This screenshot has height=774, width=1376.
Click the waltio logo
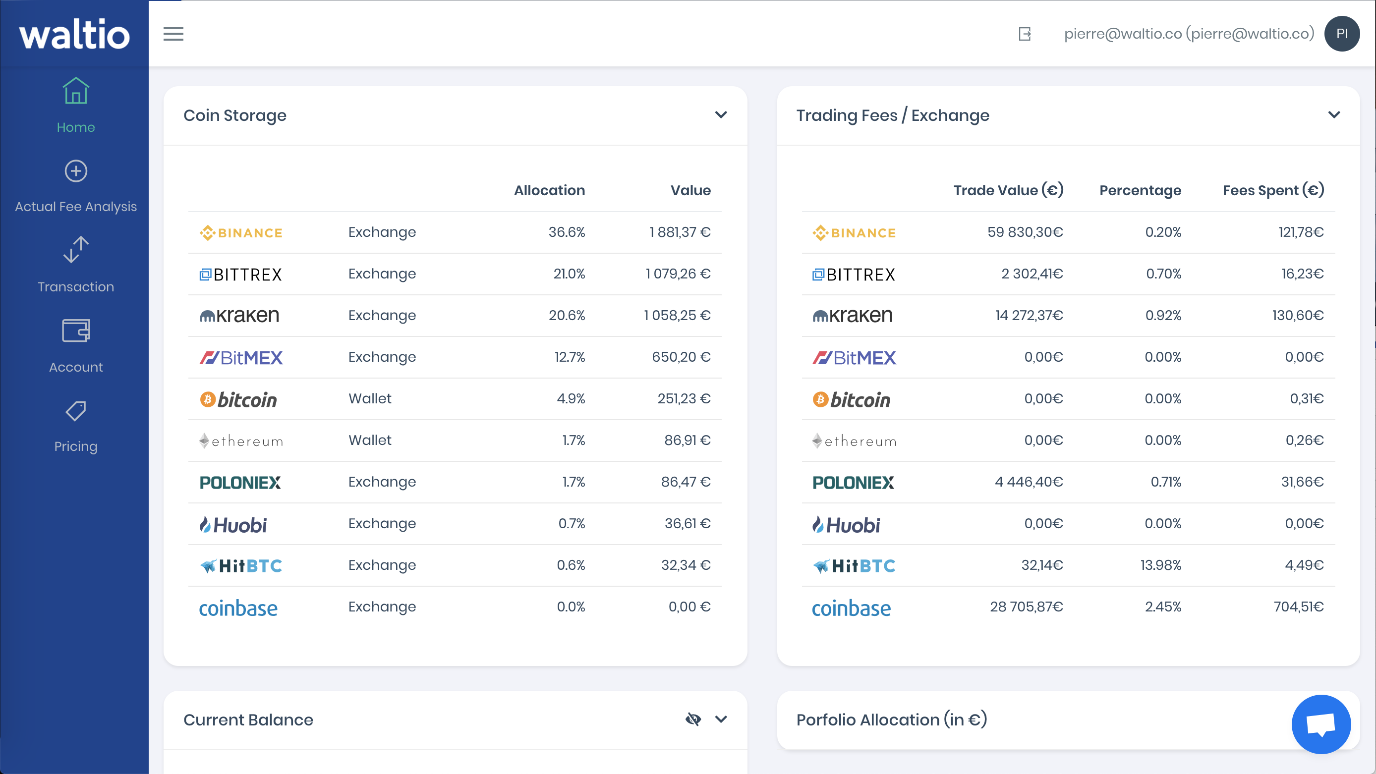tap(75, 34)
